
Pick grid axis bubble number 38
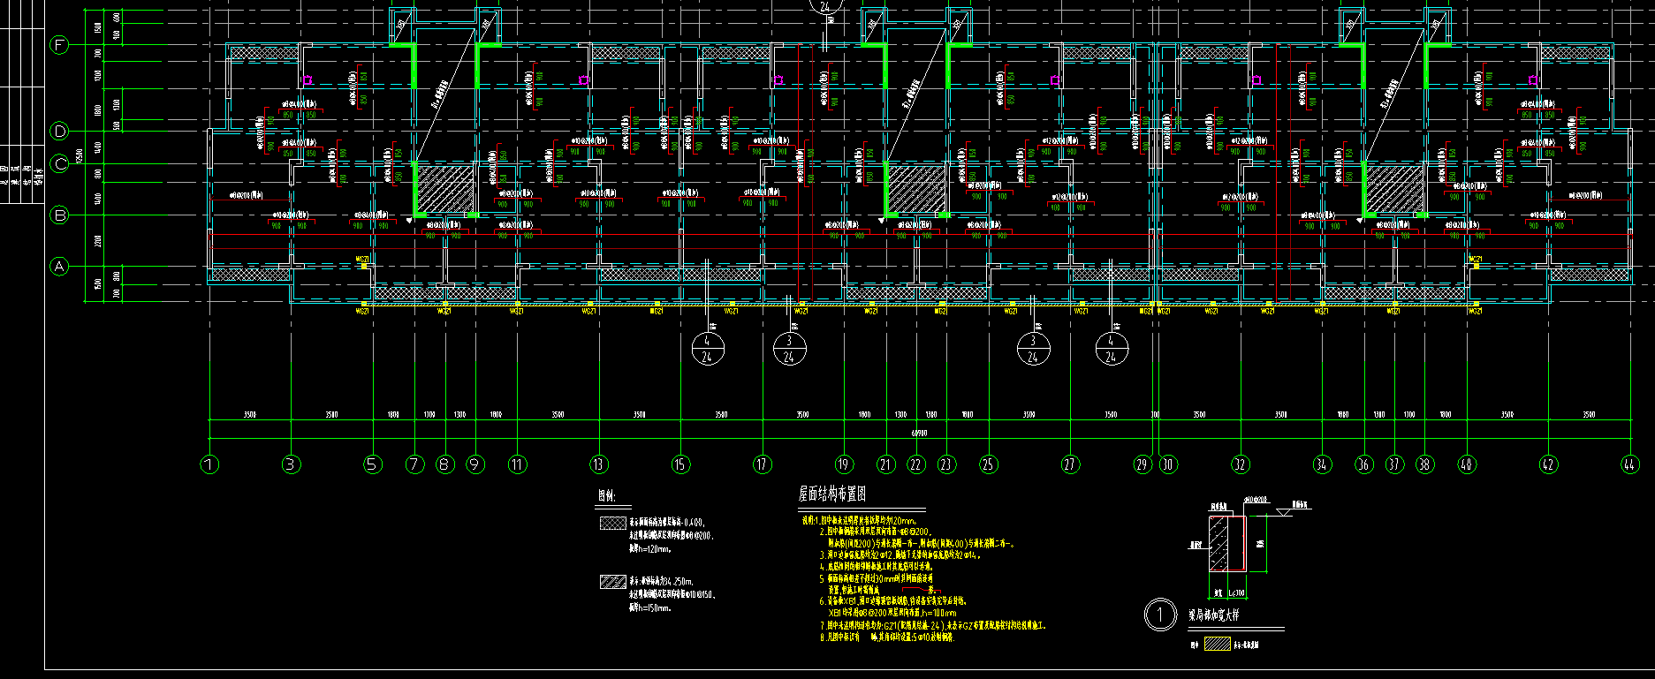coord(1424,464)
